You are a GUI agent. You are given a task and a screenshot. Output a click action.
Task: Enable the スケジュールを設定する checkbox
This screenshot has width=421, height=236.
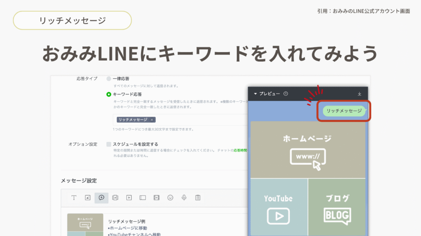(x=109, y=144)
